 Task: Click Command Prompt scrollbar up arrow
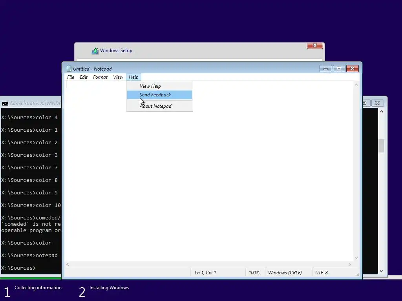(382, 112)
